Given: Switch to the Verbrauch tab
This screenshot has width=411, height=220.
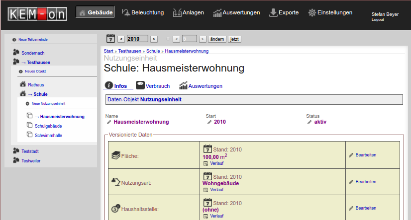Looking at the screenshot, I should point(153,85).
